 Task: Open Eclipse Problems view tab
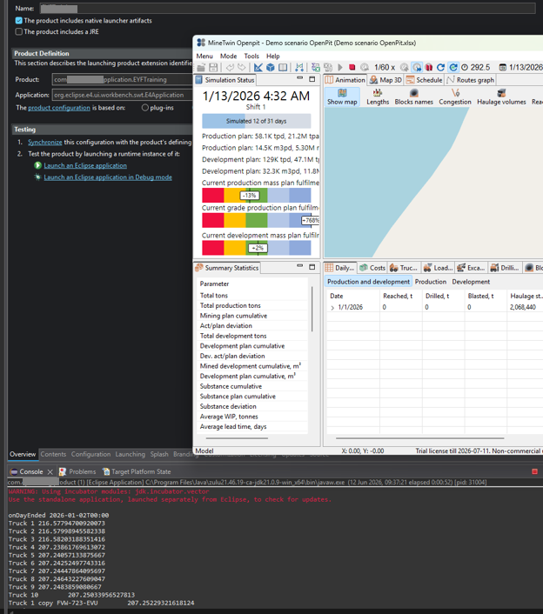(77, 471)
